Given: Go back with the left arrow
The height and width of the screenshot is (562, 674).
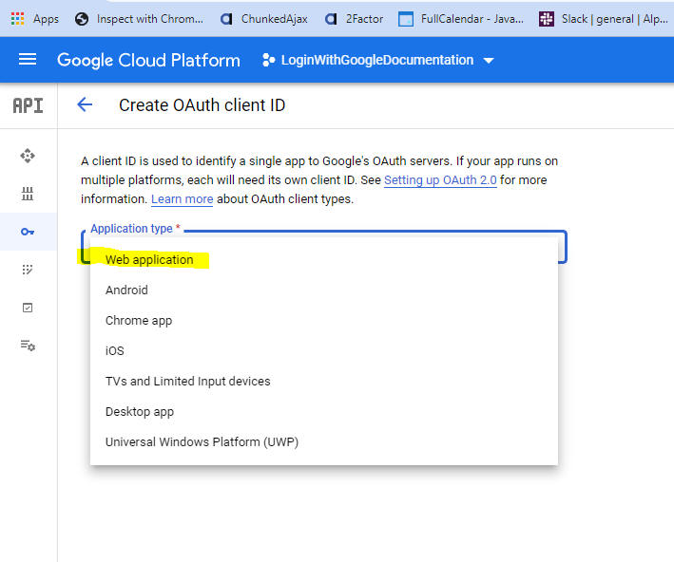Looking at the screenshot, I should 85,104.
